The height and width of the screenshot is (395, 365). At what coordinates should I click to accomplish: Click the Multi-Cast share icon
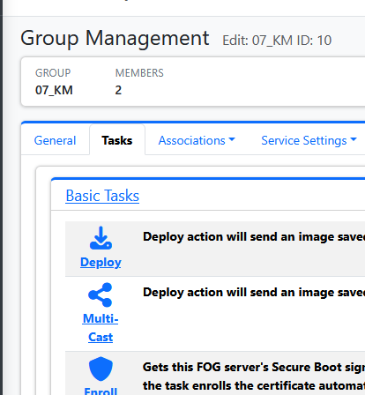[101, 294]
